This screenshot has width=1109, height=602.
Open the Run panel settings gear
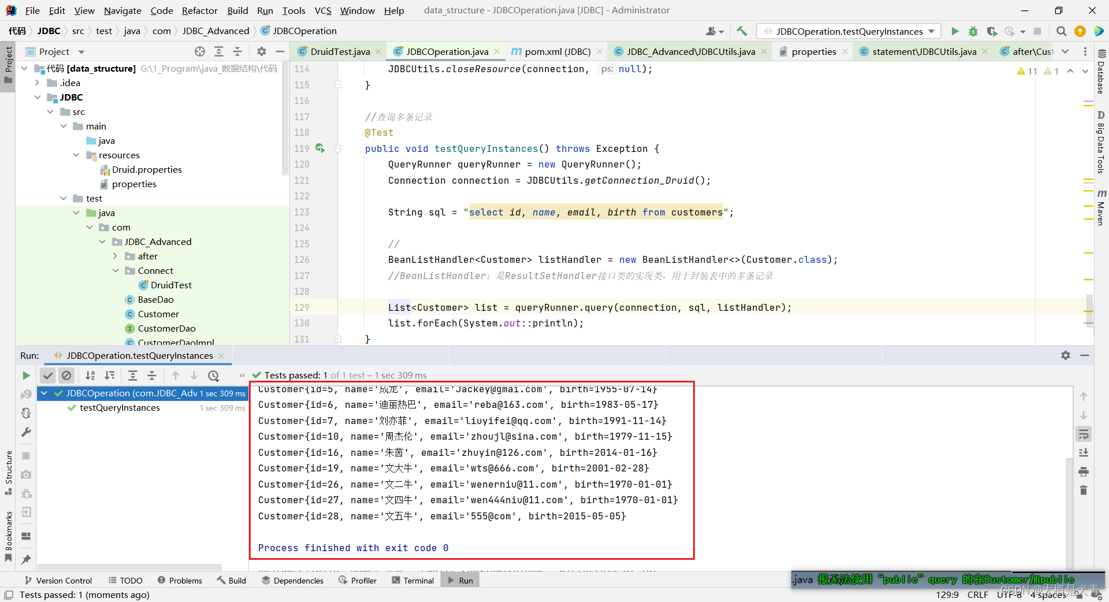pyautogui.click(x=1066, y=355)
